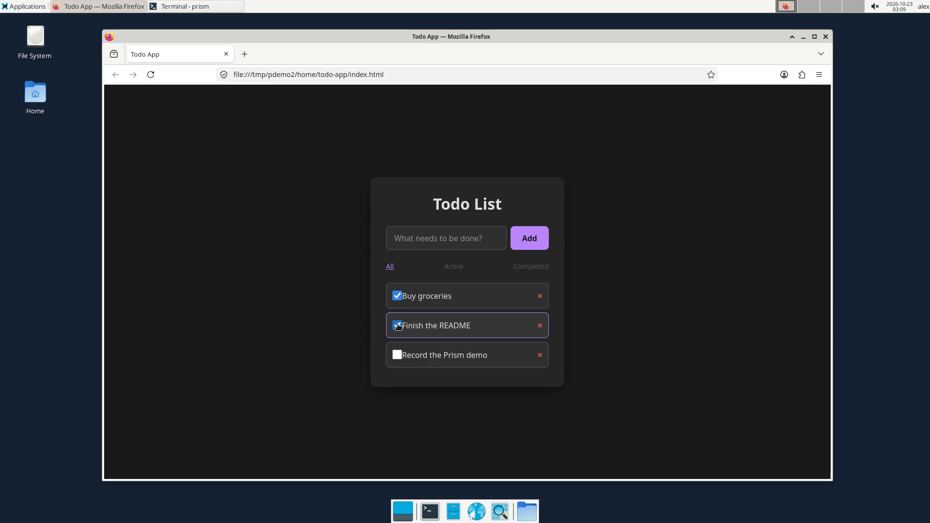
Task: Open the folder icon in the dock
Action: point(527,511)
